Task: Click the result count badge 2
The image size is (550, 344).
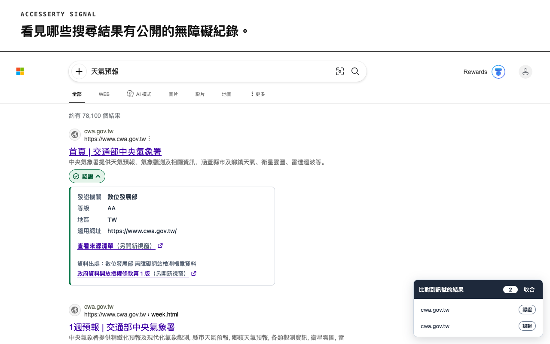Action: (510, 290)
